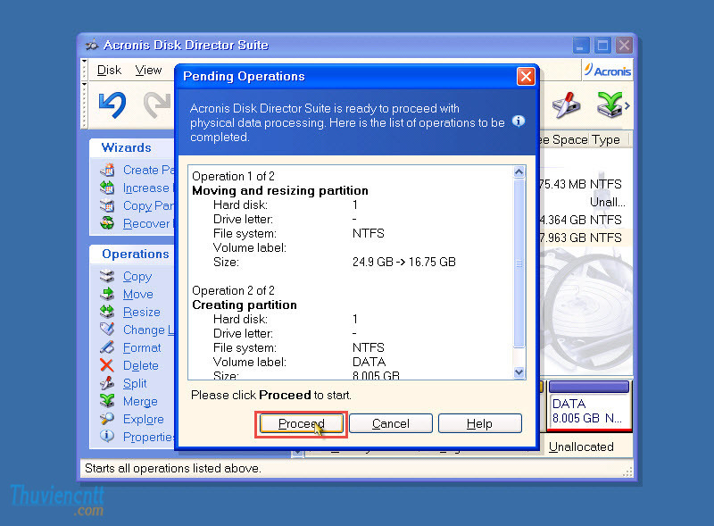
Task: Select the Copy operation link
Action: [x=137, y=277]
